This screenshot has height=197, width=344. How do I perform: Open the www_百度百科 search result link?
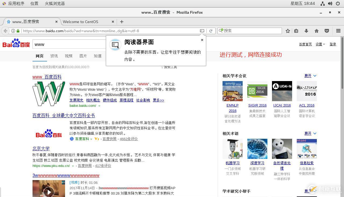[47, 77]
